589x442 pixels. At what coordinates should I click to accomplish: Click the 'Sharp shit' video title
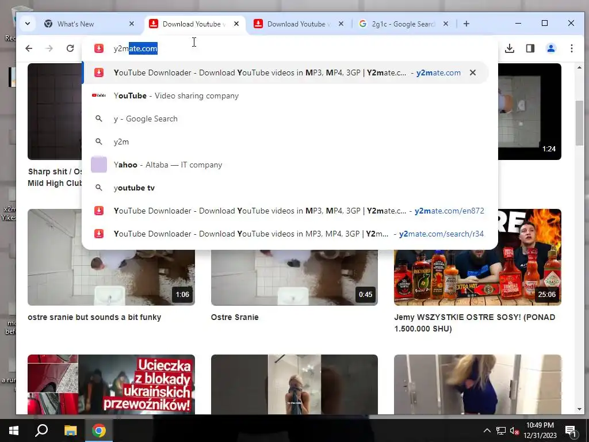tap(55, 177)
